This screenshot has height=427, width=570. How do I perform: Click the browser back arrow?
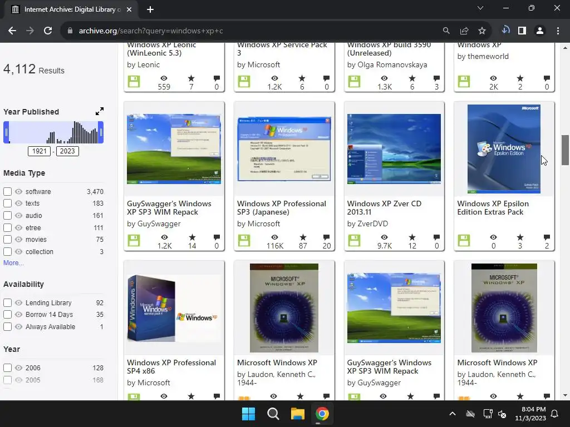(12, 31)
